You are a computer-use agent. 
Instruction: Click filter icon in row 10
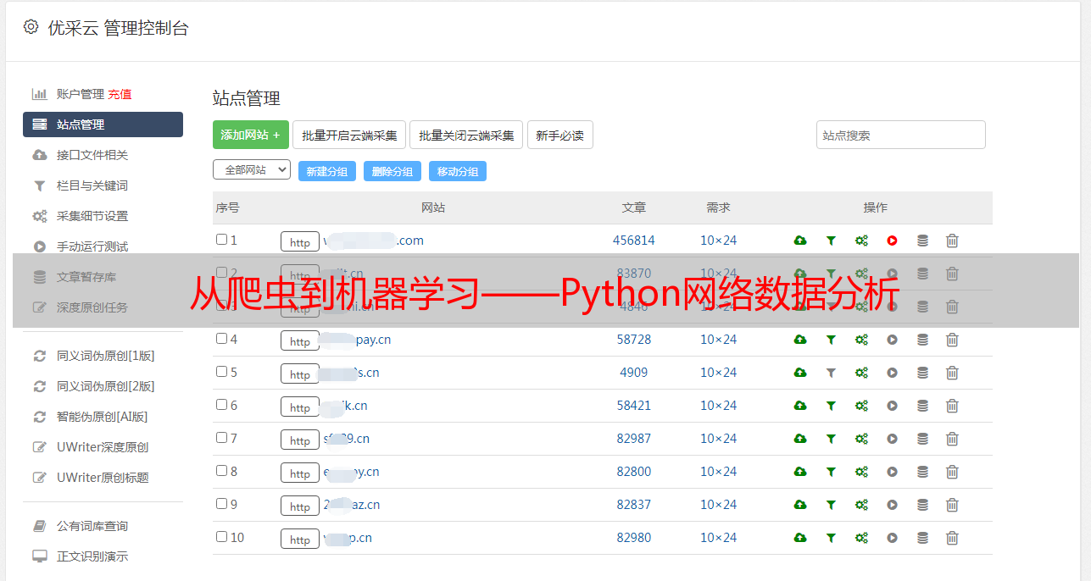point(831,538)
